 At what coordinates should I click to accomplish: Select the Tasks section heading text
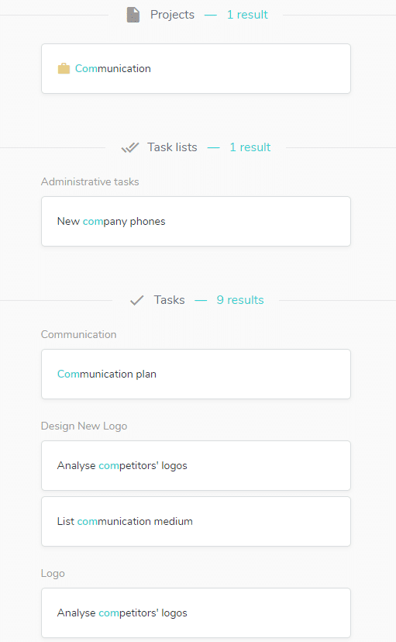tap(170, 300)
